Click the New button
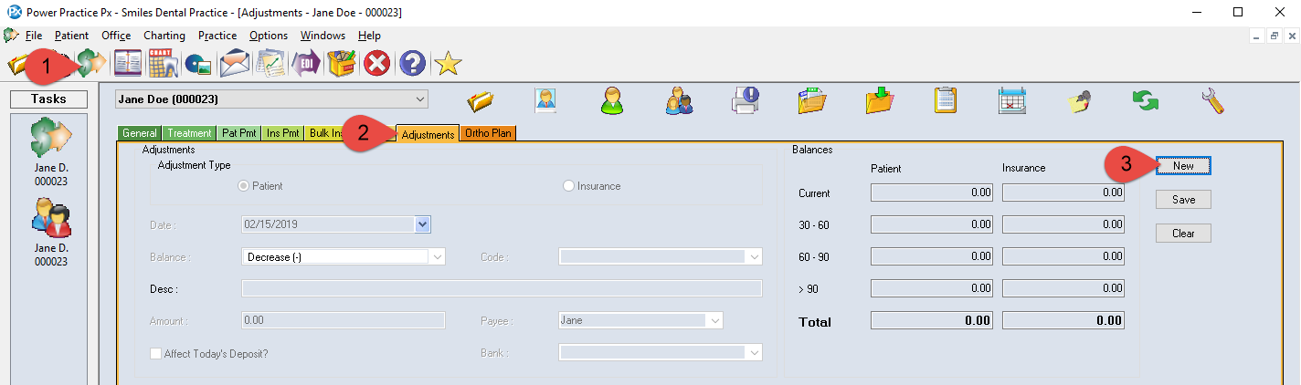 1183,166
